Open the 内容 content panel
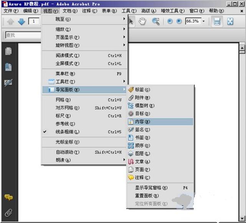The width and height of the screenshot is (246, 223). (x=160, y=122)
